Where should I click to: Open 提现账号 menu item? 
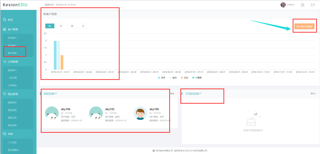point(12,103)
